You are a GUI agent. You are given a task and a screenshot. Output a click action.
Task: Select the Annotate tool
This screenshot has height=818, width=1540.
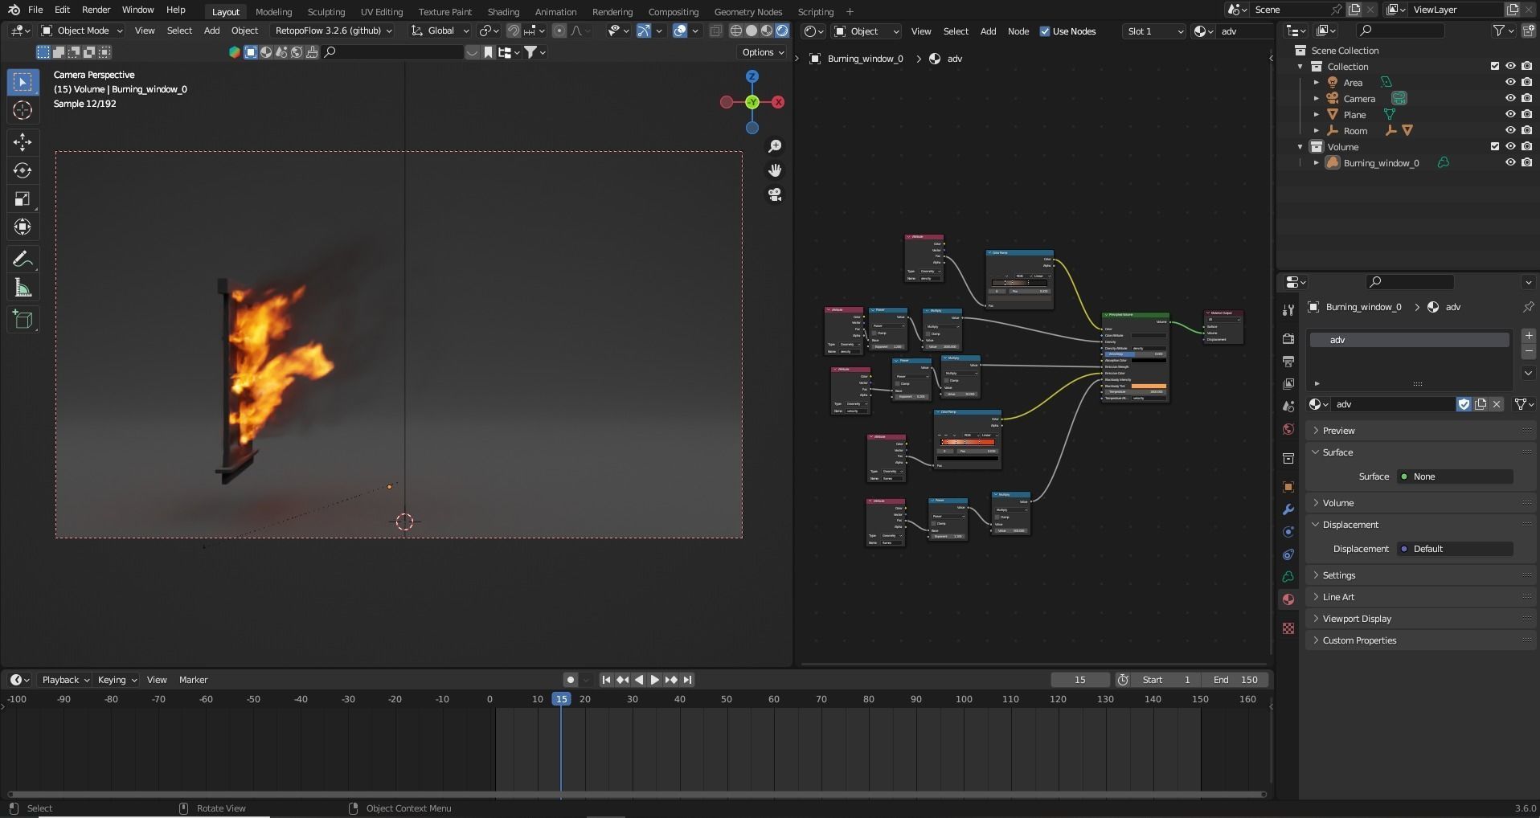[x=23, y=260]
